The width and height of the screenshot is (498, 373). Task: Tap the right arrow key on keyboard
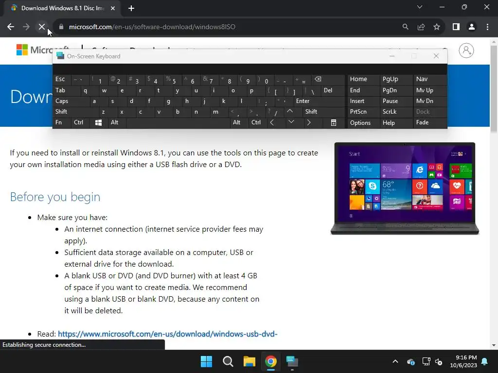click(309, 122)
